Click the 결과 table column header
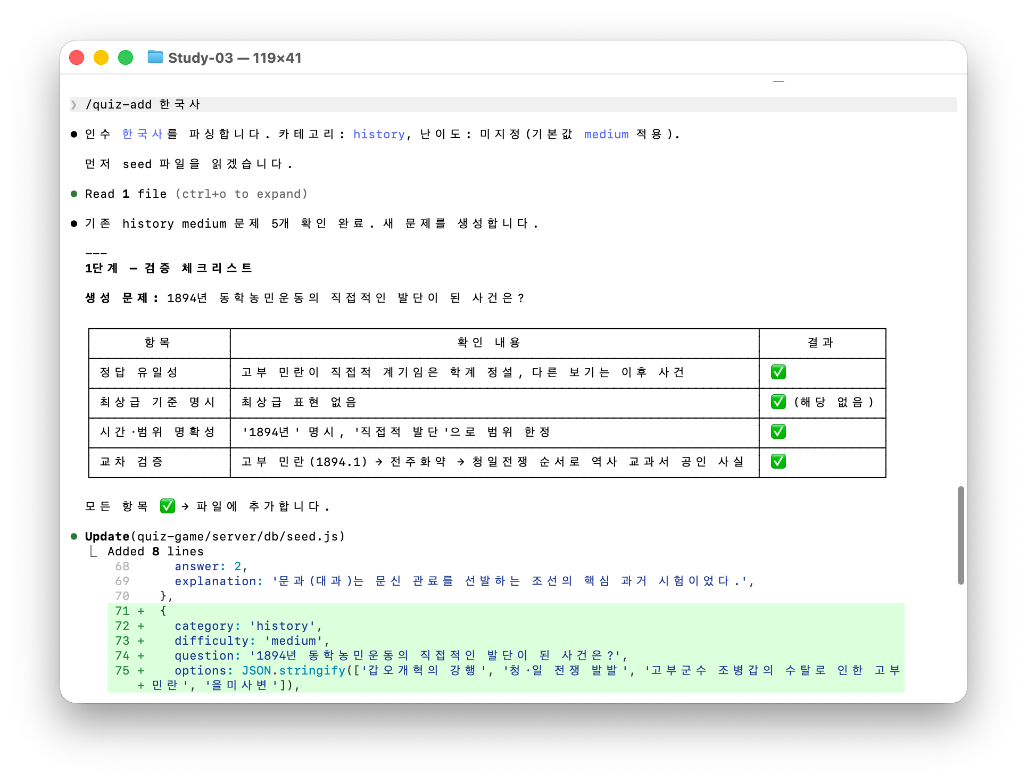 (821, 343)
